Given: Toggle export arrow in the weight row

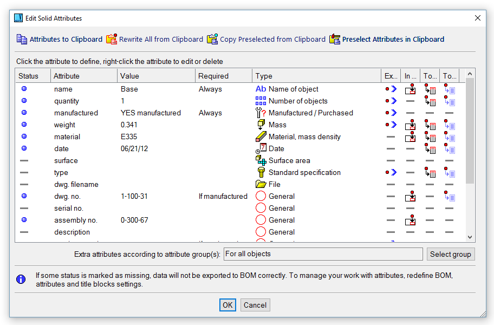Looking at the screenshot, I should point(391,125).
